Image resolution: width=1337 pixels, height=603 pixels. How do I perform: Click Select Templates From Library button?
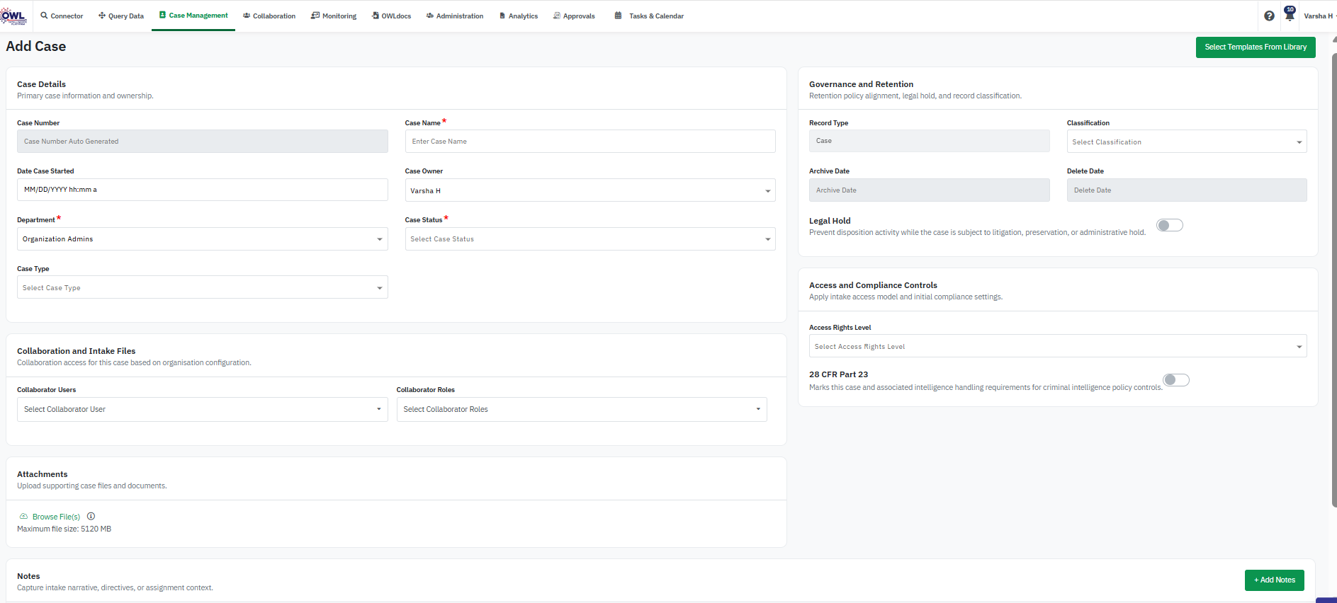[1256, 47]
